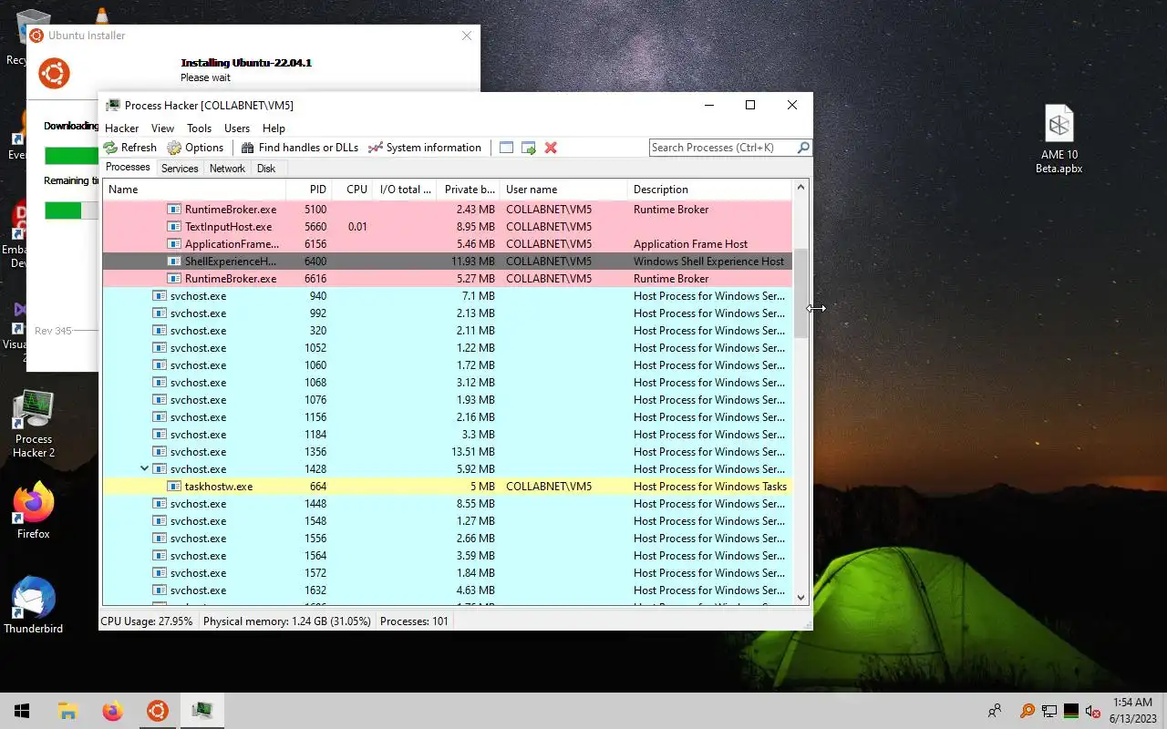
Task: Click the Find window toolbar icon
Action: [x=506, y=148]
